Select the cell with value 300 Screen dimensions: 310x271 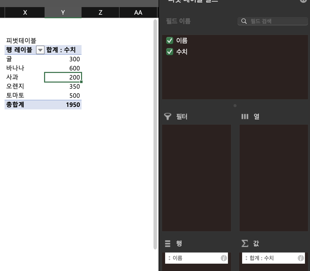(63, 59)
